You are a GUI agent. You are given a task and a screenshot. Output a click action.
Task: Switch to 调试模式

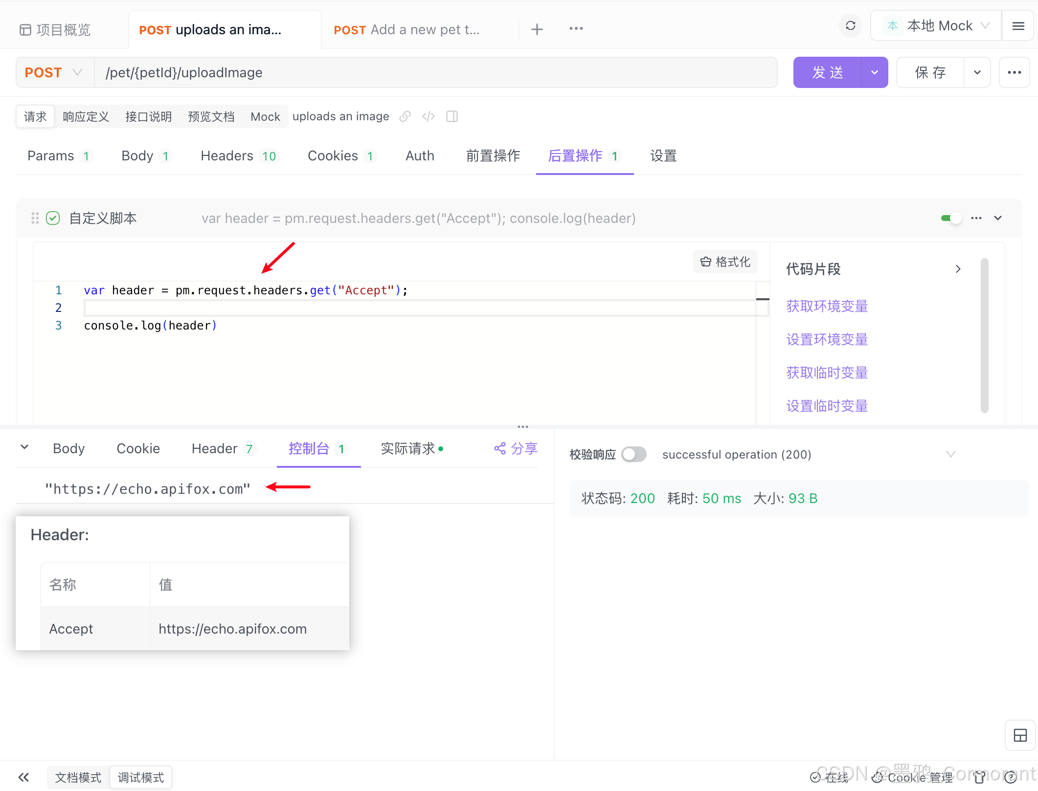[x=141, y=777]
